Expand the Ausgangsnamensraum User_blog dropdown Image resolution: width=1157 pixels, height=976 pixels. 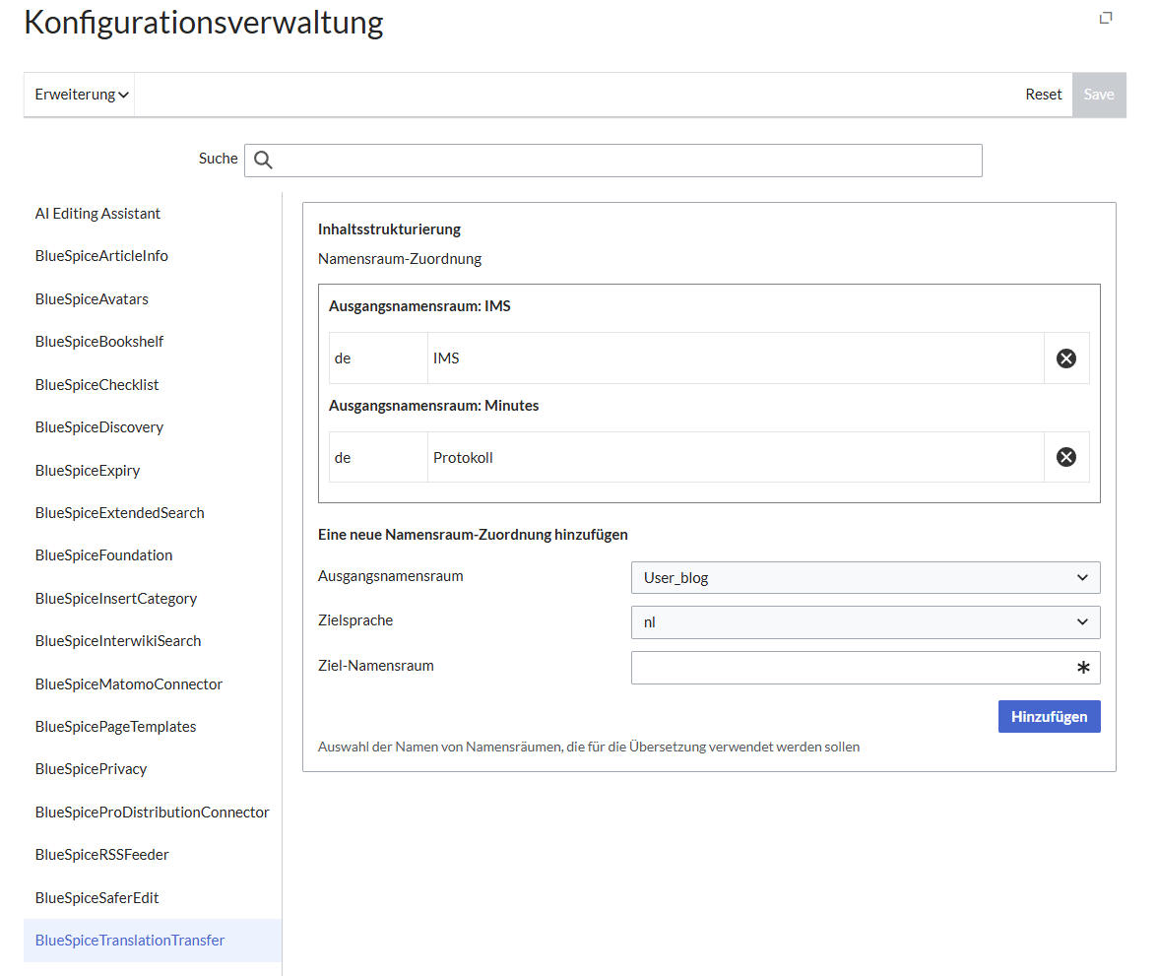865,578
